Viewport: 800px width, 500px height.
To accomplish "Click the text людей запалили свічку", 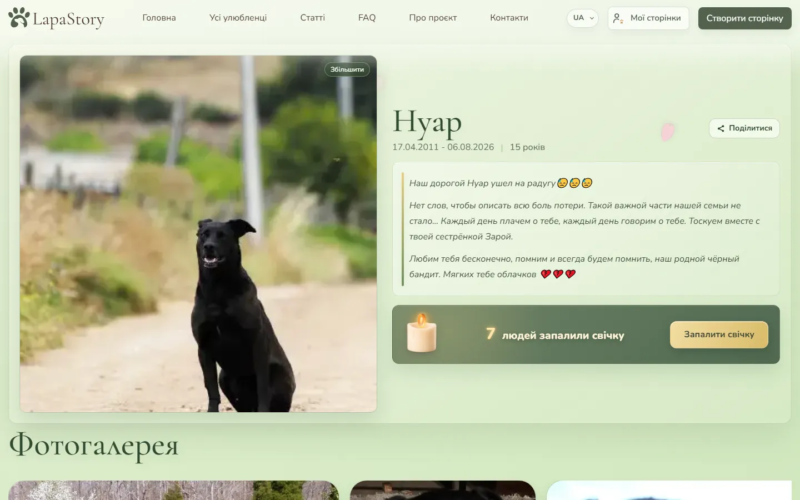I will pos(563,336).
